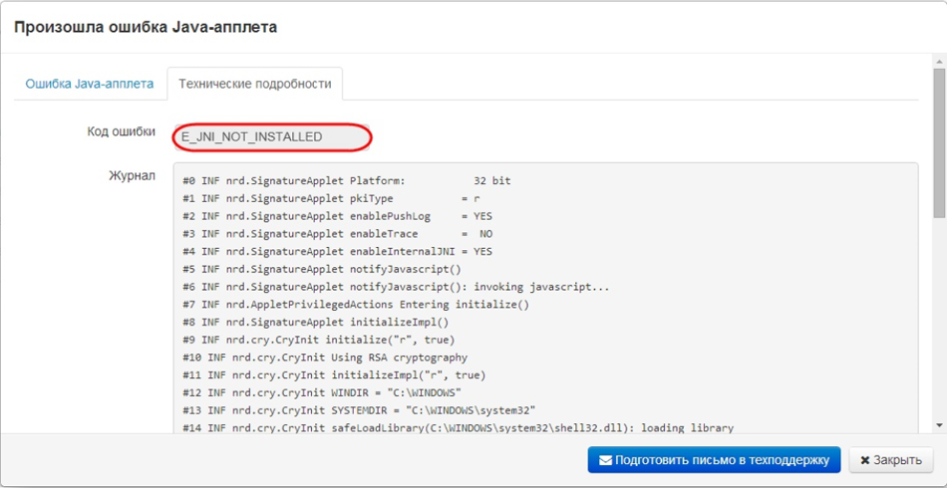The image size is (947, 488).
Task: Click log line #0 about Platform 32 bit
Action: (347, 181)
